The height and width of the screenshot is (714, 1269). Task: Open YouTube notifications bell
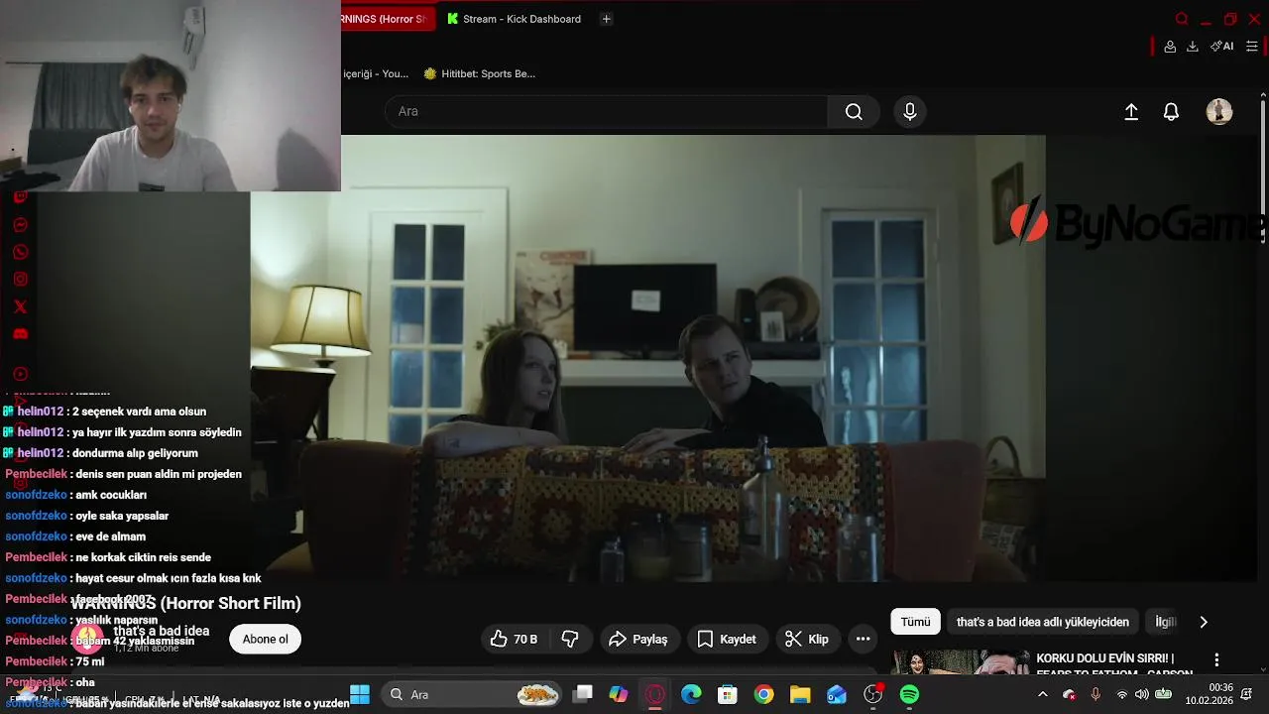pyautogui.click(x=1171, y=112)
